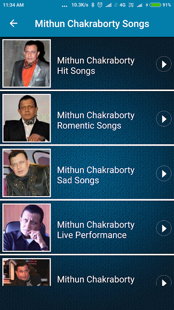The height and width of the screenshot is (310, 174).
Task: Open the Mithun Chakraborty Sad Songs entry
Action: point(96,175)
